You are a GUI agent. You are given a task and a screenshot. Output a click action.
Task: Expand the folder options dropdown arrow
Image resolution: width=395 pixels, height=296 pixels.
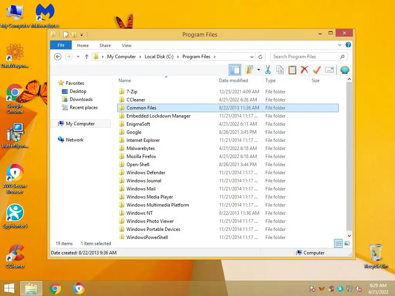[258, 70]
